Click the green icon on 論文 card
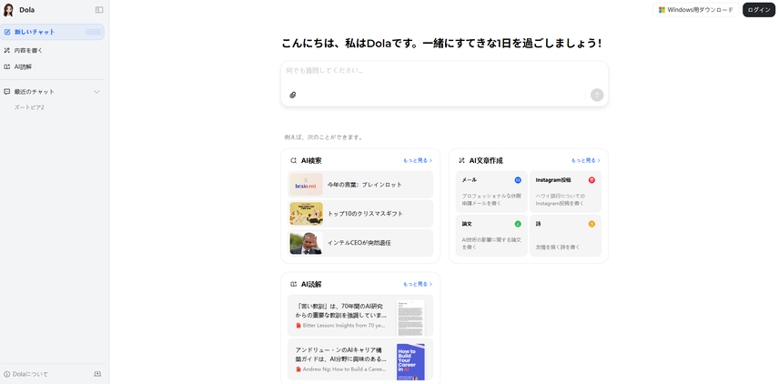This screenshot has width=778, height=384. click(518, 224)
